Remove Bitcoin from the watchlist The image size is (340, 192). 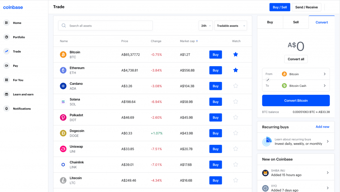pos(235,54)
